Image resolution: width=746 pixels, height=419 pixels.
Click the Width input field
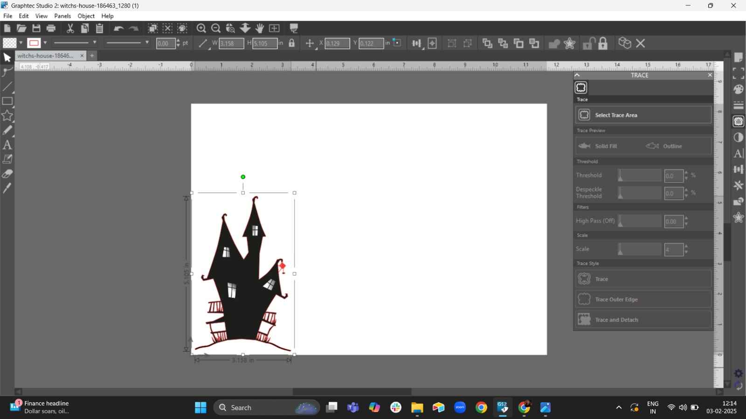[231, 43]
